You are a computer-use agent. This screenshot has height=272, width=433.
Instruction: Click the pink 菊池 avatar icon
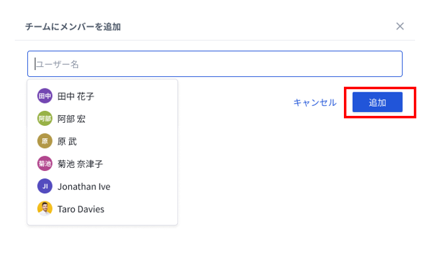tap(45, 164)
